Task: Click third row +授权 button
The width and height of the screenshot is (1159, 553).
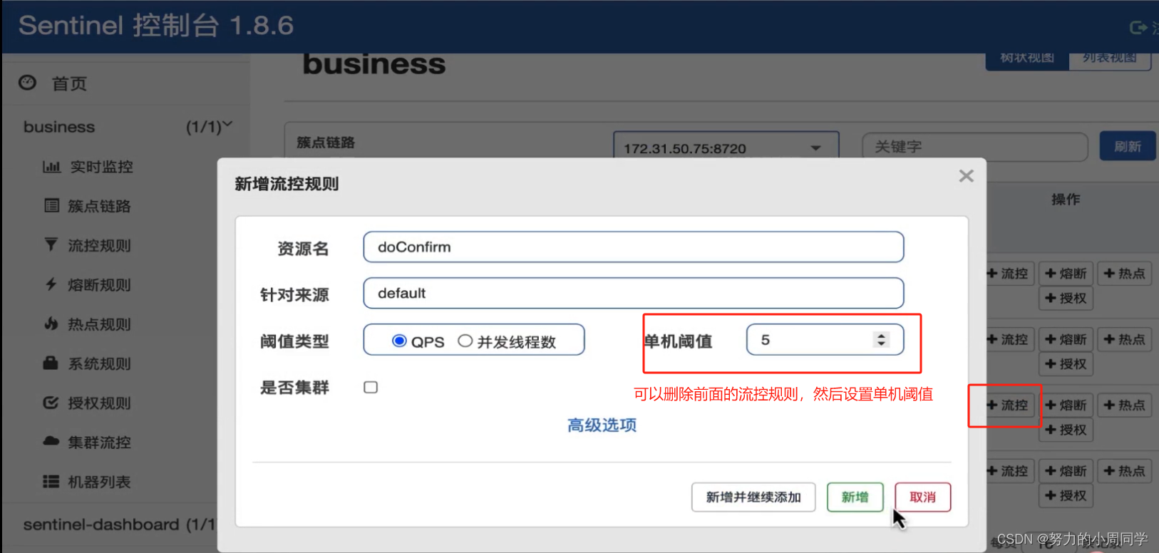Action: pos(1066,430)
